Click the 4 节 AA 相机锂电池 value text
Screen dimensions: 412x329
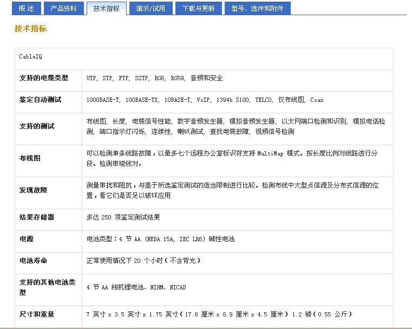[136, 287]
